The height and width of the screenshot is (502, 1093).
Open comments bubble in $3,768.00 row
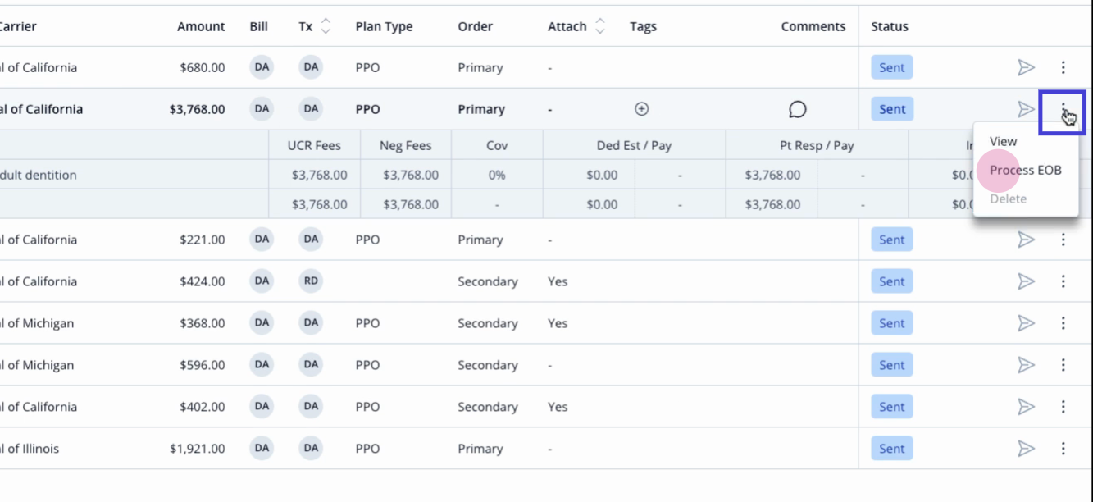coord(797,109)
